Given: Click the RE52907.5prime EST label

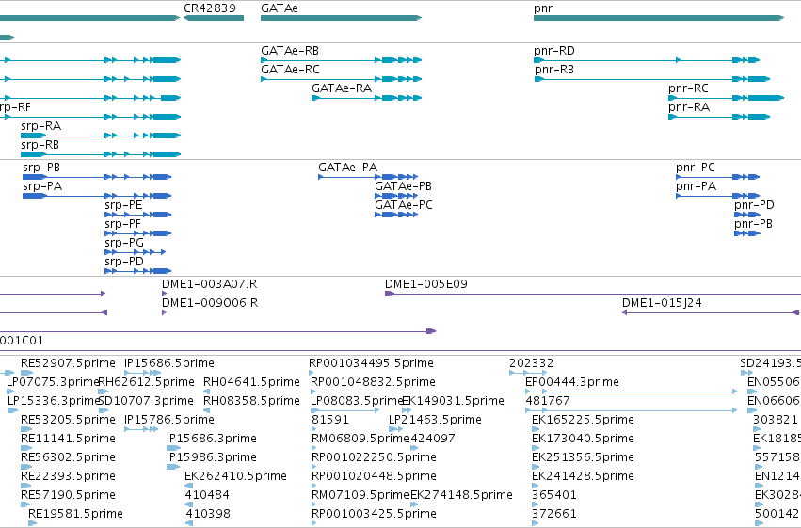Looking at the screenshot, I should pyautogui.click(x=68, y=363).
